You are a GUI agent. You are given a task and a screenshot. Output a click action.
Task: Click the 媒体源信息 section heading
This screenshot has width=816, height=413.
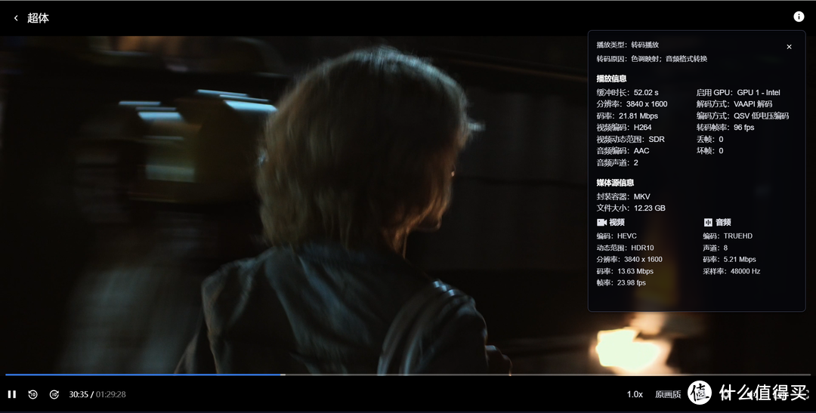(615, 183)
